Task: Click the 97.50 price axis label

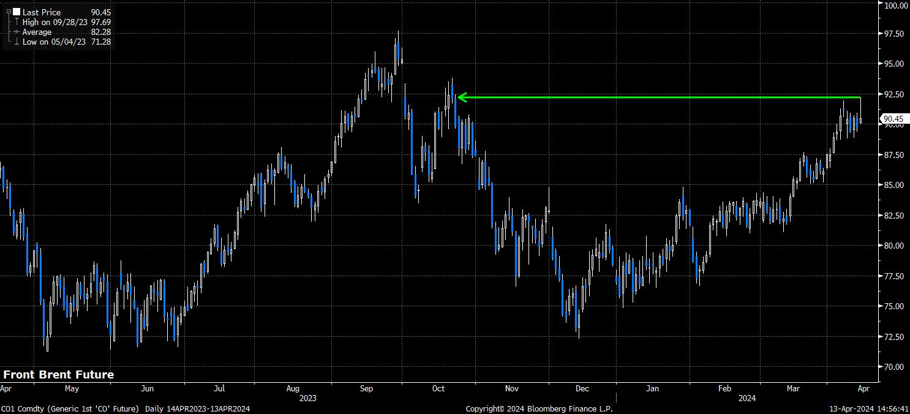Action: click(895, 34)
